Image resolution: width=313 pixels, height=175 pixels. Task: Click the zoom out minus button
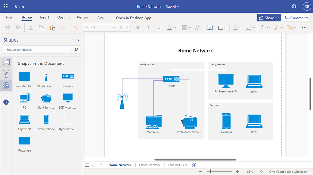point(201,172)
